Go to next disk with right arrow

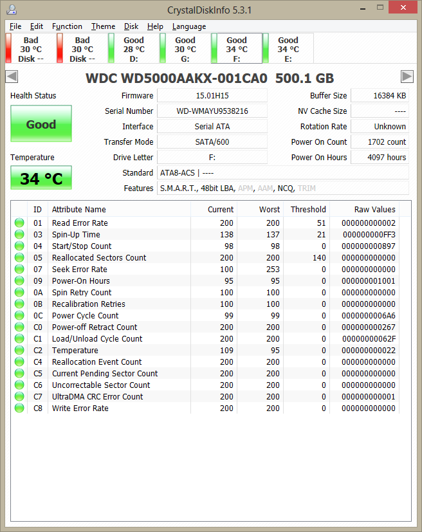[407, 77]
